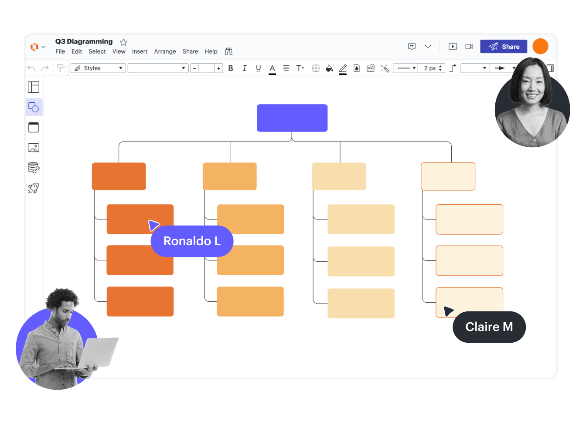Screen dimensions: 586x432
Task: Open the Styles dropdown
Action: (99, 68)
